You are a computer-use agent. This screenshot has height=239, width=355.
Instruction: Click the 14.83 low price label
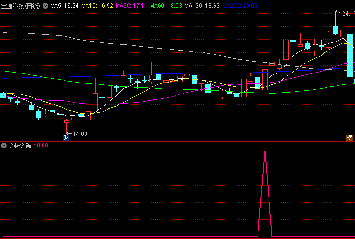point(80,134)
